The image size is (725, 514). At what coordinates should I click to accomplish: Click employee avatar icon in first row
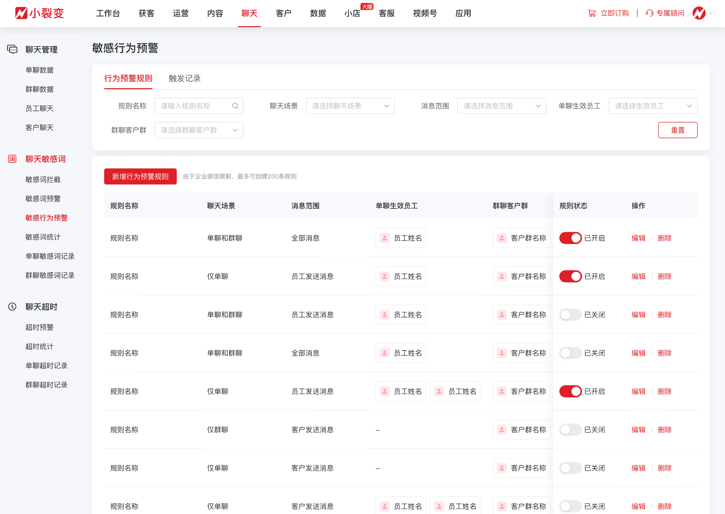pos(385,238)
